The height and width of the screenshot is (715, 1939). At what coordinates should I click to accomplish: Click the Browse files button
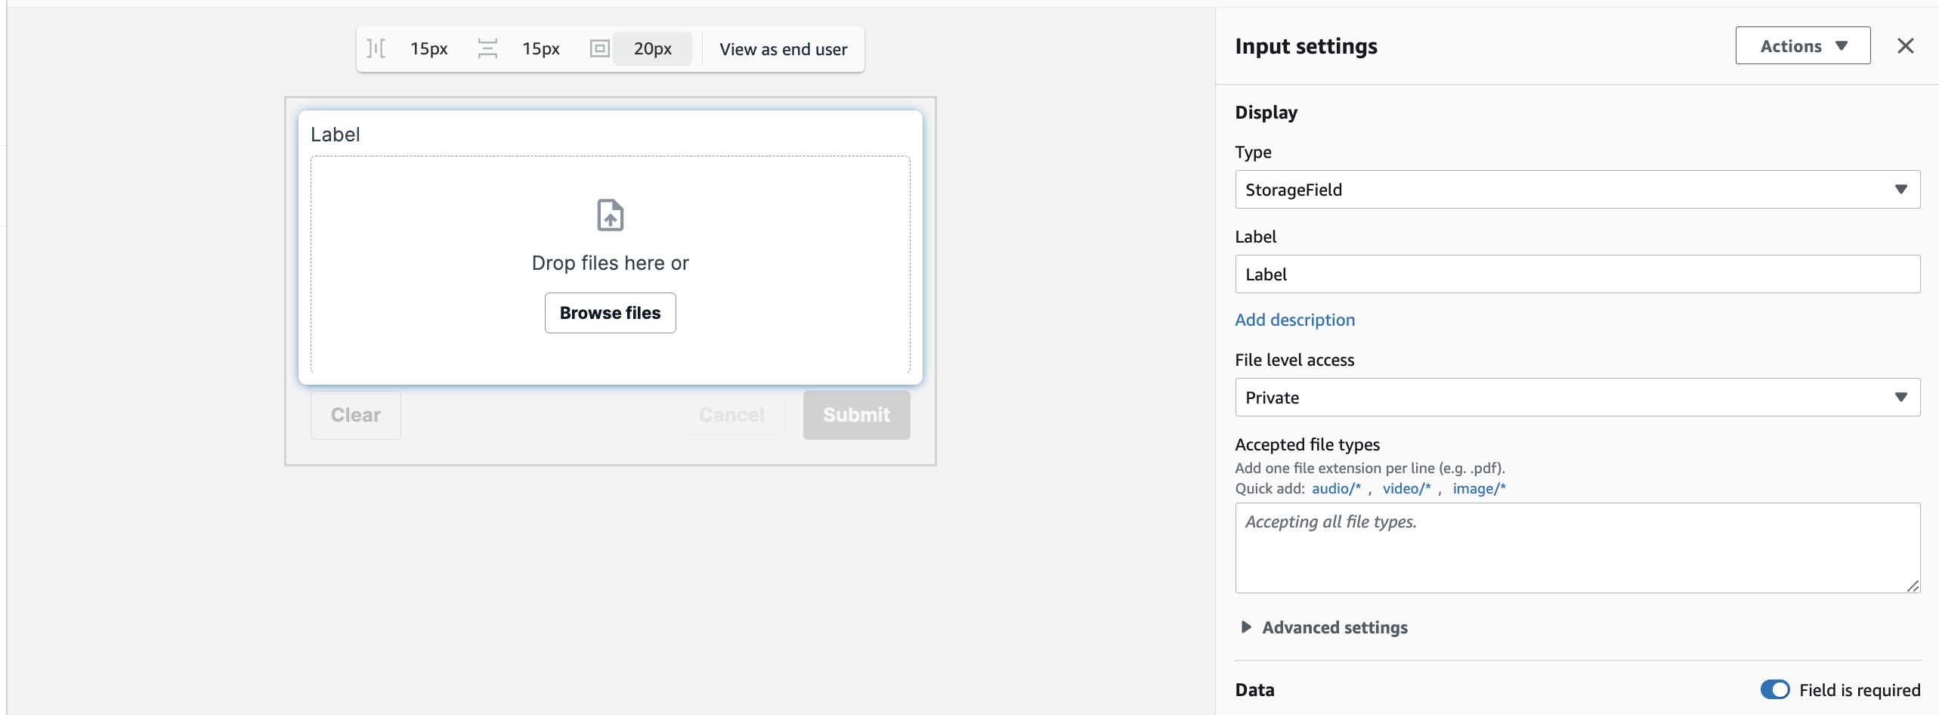tap(610, 312)
